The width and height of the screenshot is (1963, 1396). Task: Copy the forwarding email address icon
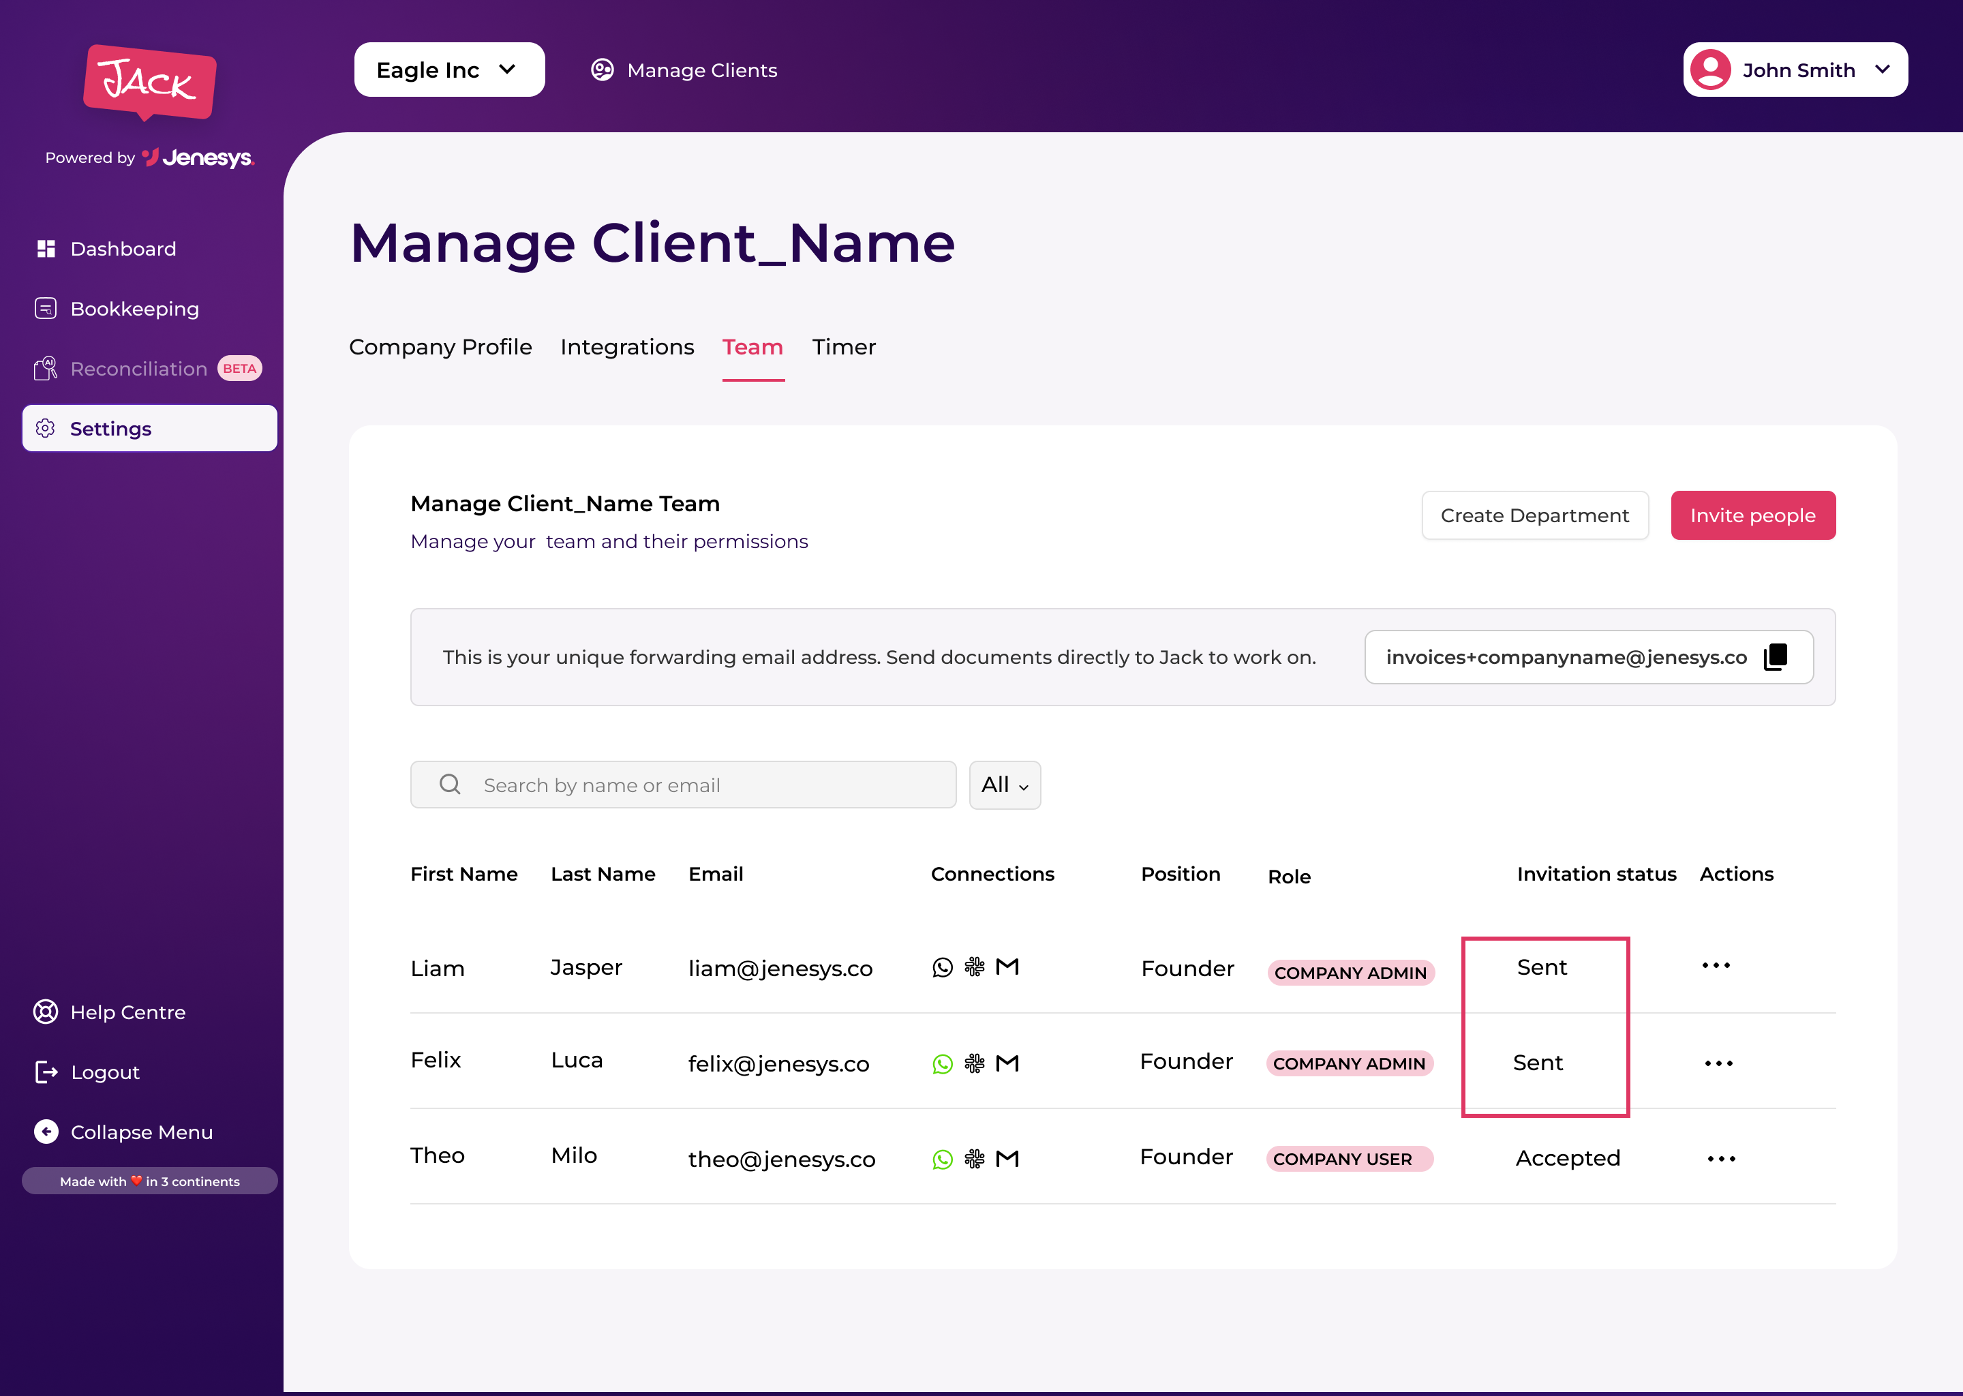[1775, 656]
